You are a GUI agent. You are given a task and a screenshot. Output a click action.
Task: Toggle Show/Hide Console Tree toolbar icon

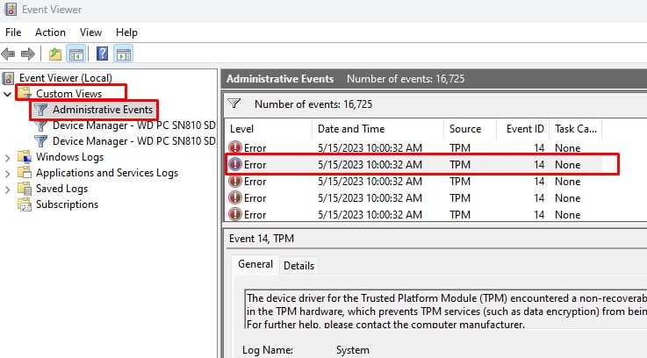(x=75, y=54)
